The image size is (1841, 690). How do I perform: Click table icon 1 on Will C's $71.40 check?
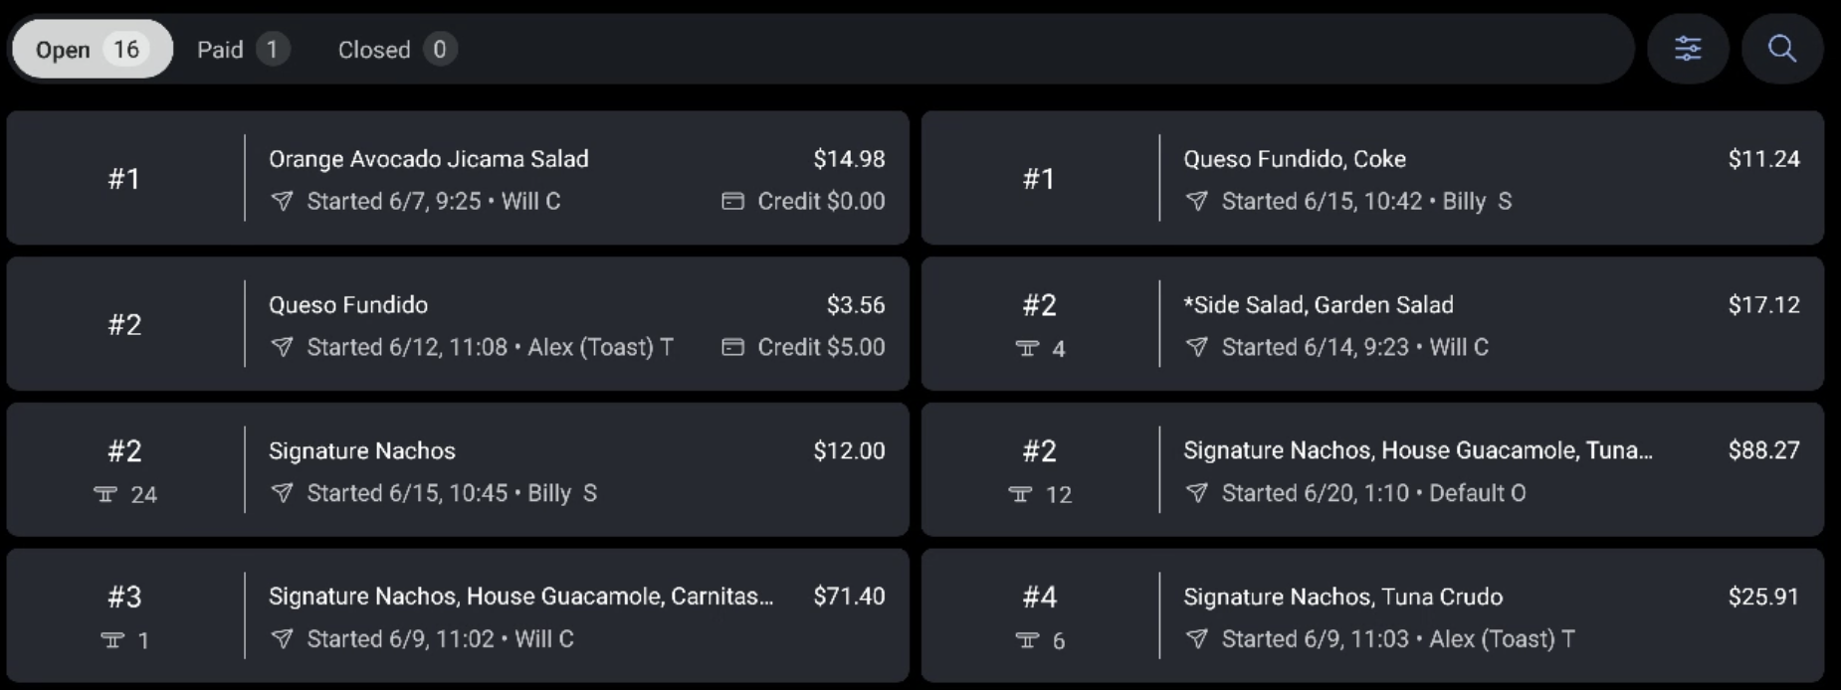click(x=112, y=640)
